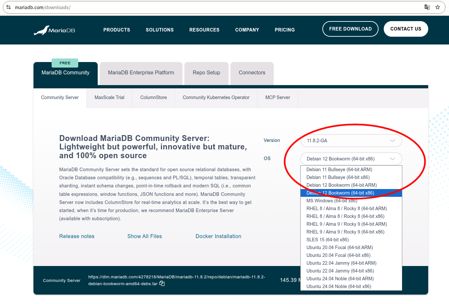Choose RHEL 9 / Alma 9 / Rocky 9 (64-bit ARM)
The height and width of the screenshot is (304, 449).
[351, 224]
